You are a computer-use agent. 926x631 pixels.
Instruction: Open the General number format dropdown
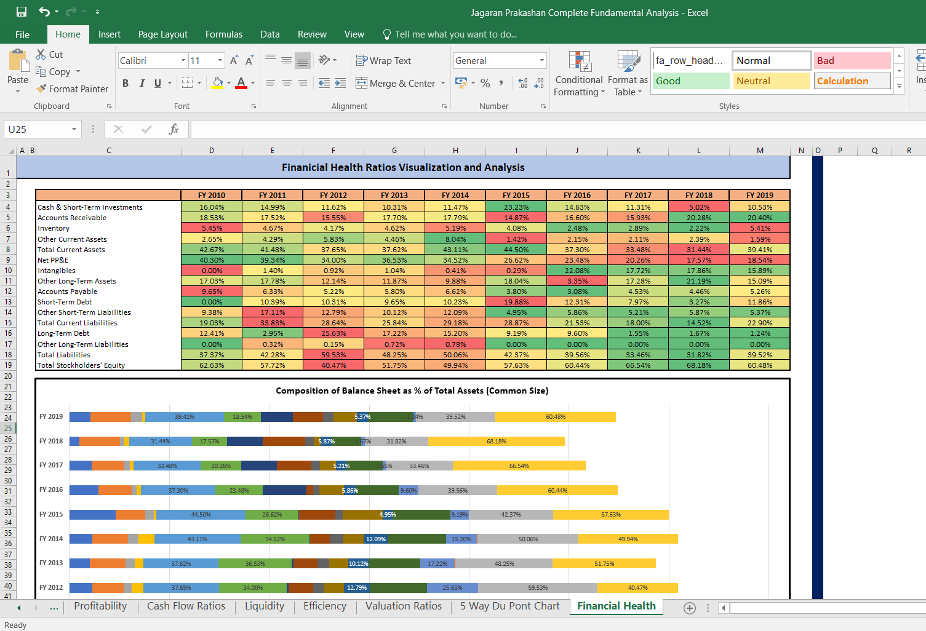click(x=542, y=60)
